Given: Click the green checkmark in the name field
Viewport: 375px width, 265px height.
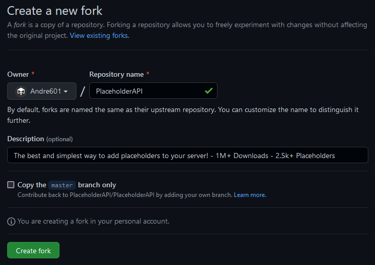Looking at the screenshot, I should click(x=208, y=91).
